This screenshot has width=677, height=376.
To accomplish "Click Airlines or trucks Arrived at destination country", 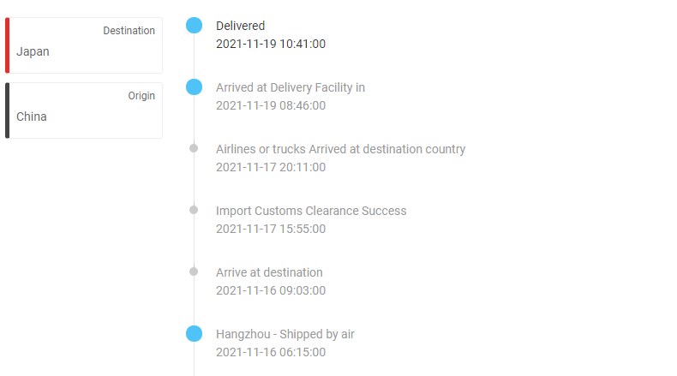I will pos(341,149).
